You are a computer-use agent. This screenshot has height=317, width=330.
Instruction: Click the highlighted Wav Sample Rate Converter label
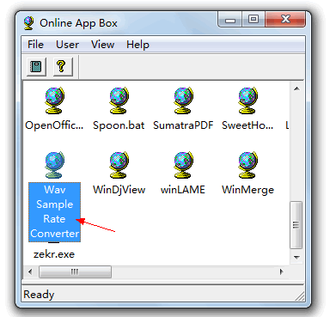point(54,212)
